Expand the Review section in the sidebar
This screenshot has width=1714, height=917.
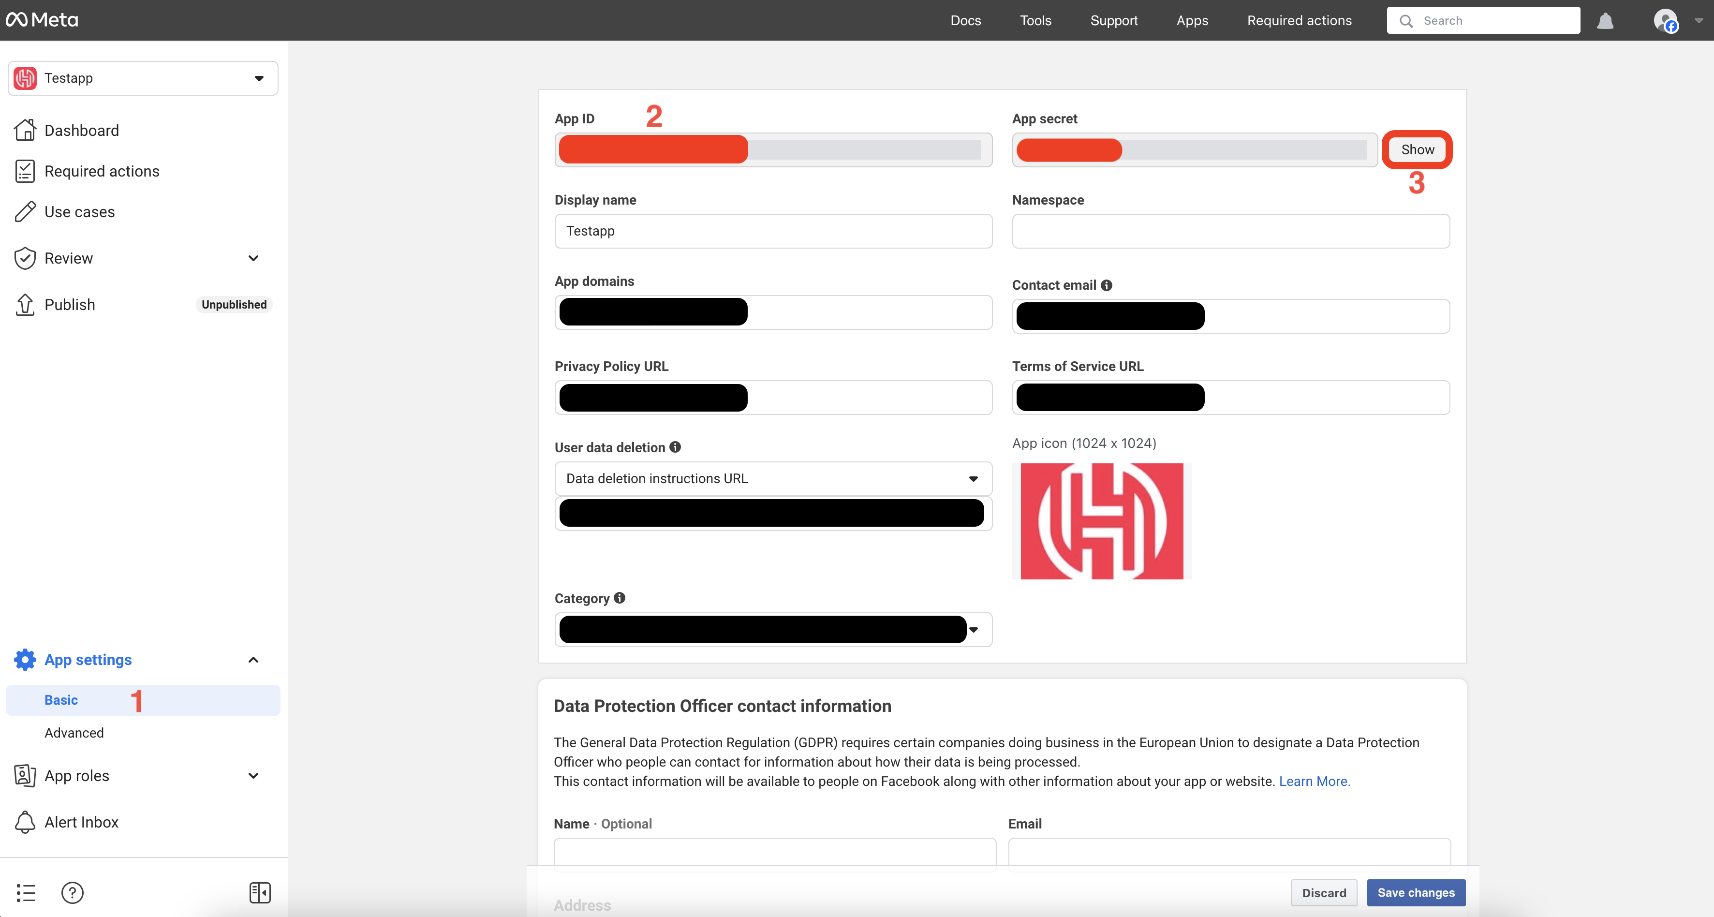point(253,258)
